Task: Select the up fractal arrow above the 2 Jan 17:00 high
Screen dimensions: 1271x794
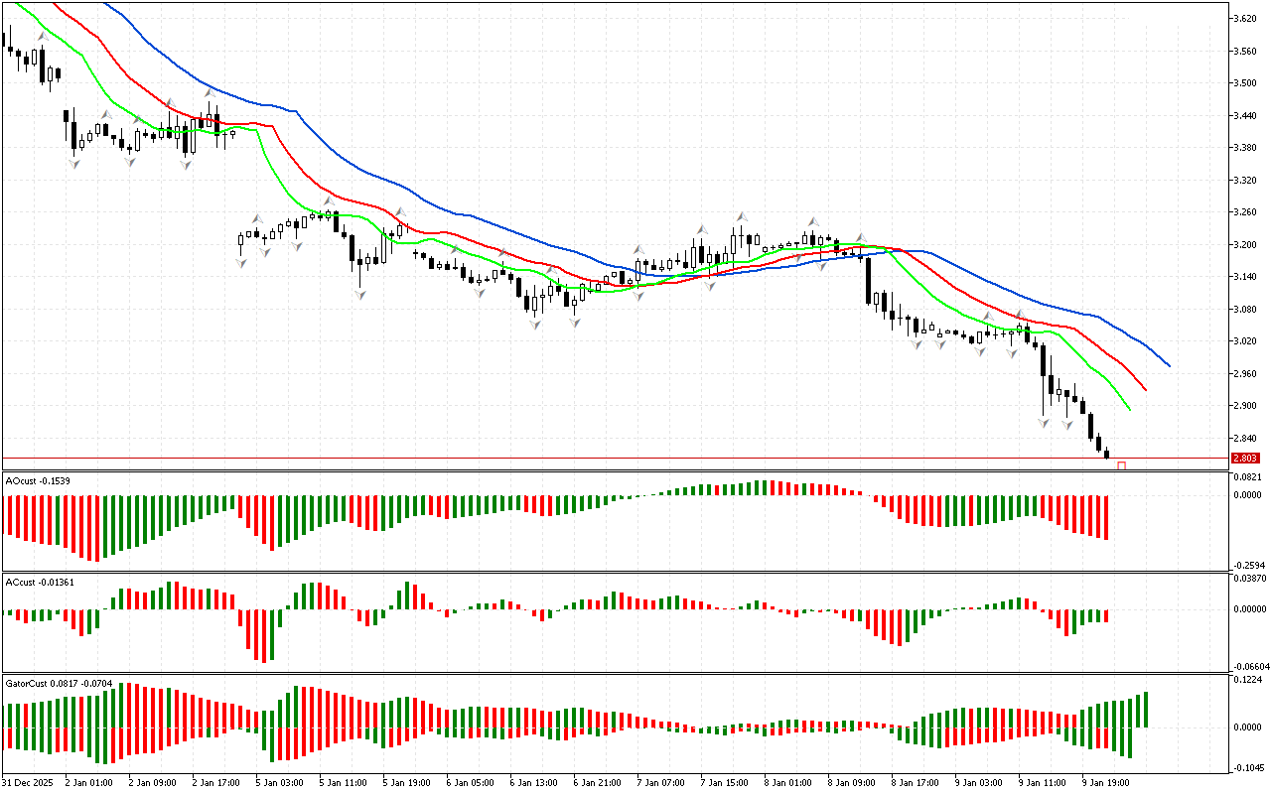Action: 210,92
